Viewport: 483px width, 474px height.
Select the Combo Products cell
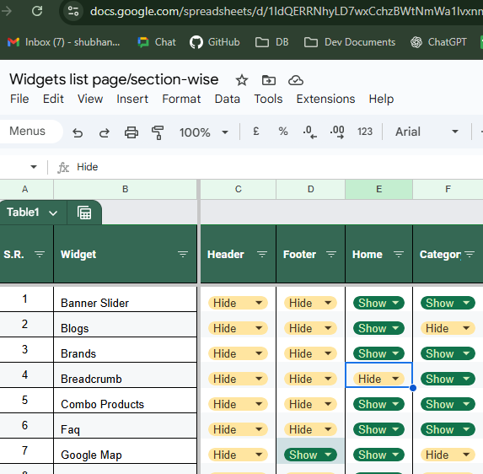tap(125, 401)
